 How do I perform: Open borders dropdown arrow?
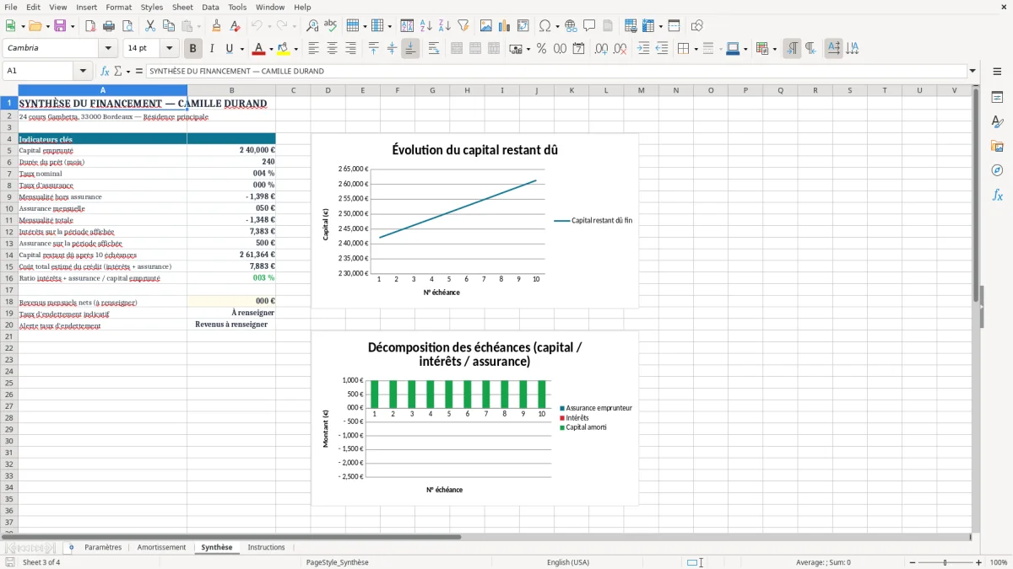(696, 49)
